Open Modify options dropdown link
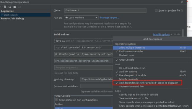The width and height of the screenshot is (192, 109). 161,35
